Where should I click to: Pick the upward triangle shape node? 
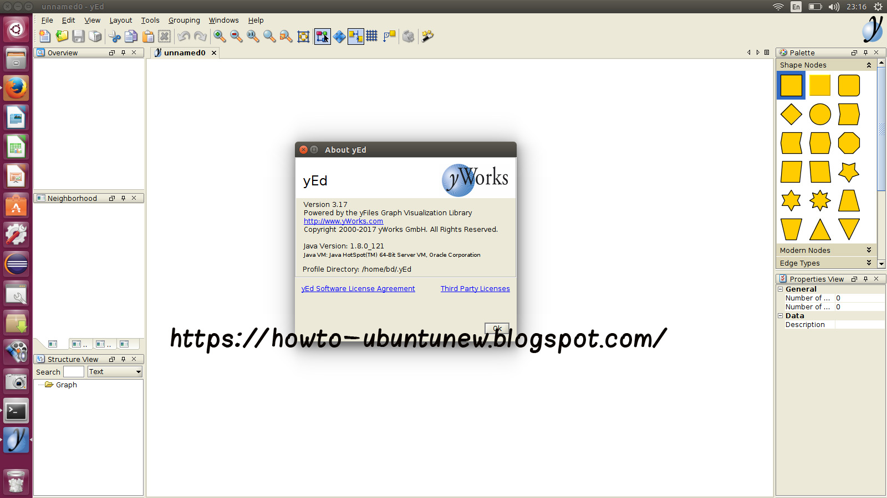(x=820, y=229)
